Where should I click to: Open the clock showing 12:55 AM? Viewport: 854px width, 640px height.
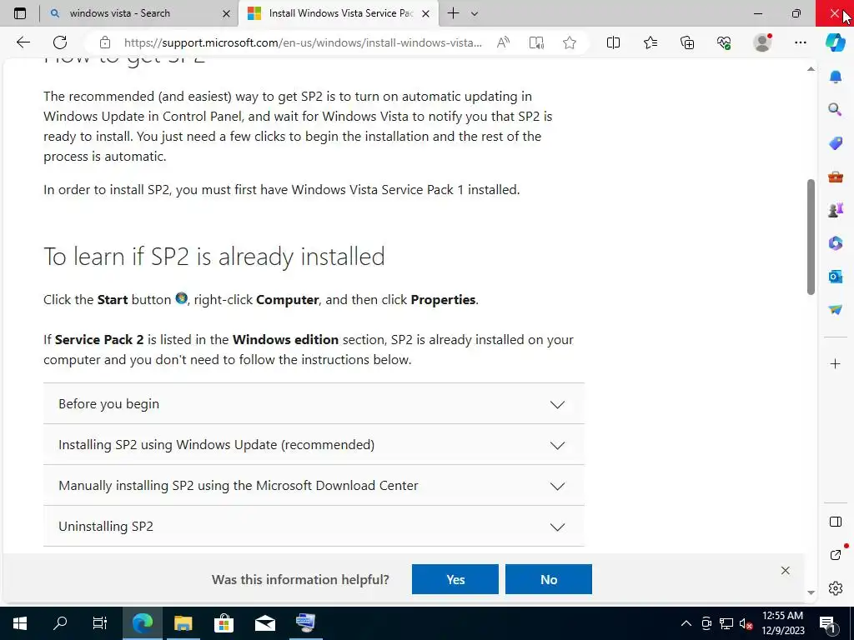pos(782,623)
